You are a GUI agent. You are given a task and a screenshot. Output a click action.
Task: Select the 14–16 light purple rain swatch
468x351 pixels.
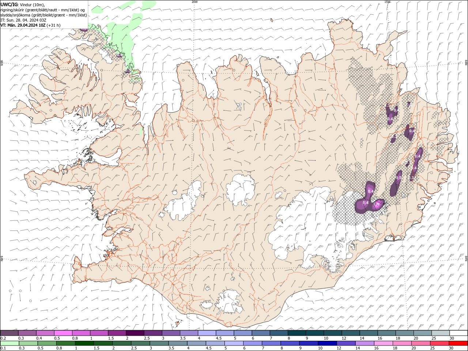click(364, 343)
